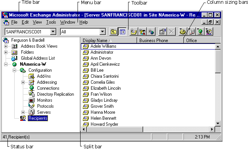The image size is (248, 149).
Task: Expand the Servers tree node
Action: point(23,112)
